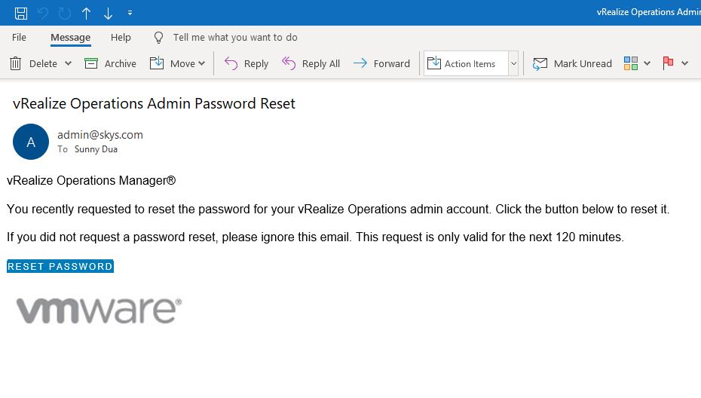Viewport: 701px width, 398px height.
Task: Click the Delete trash icon
Action: tap(15, 63)
